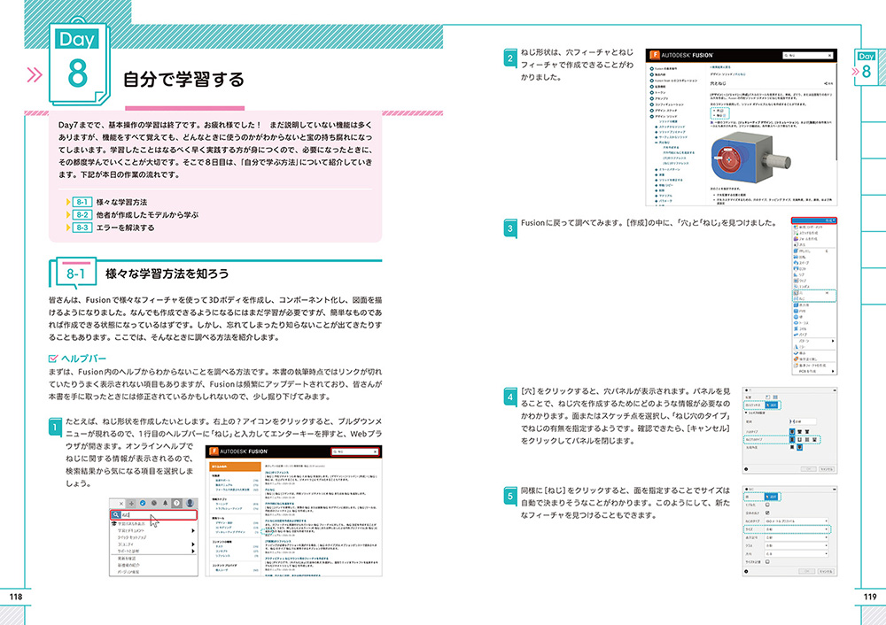Click the help question mark icon in Fusion toolbar
The height and width of the screenshot is (625, 886).
(176, 503)
